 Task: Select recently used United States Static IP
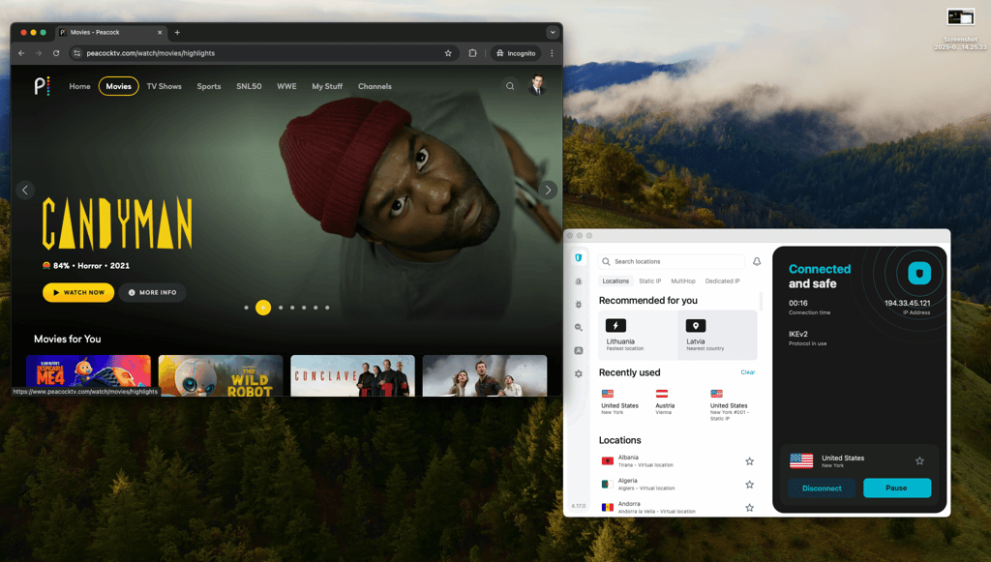click(x=729, y=405)
